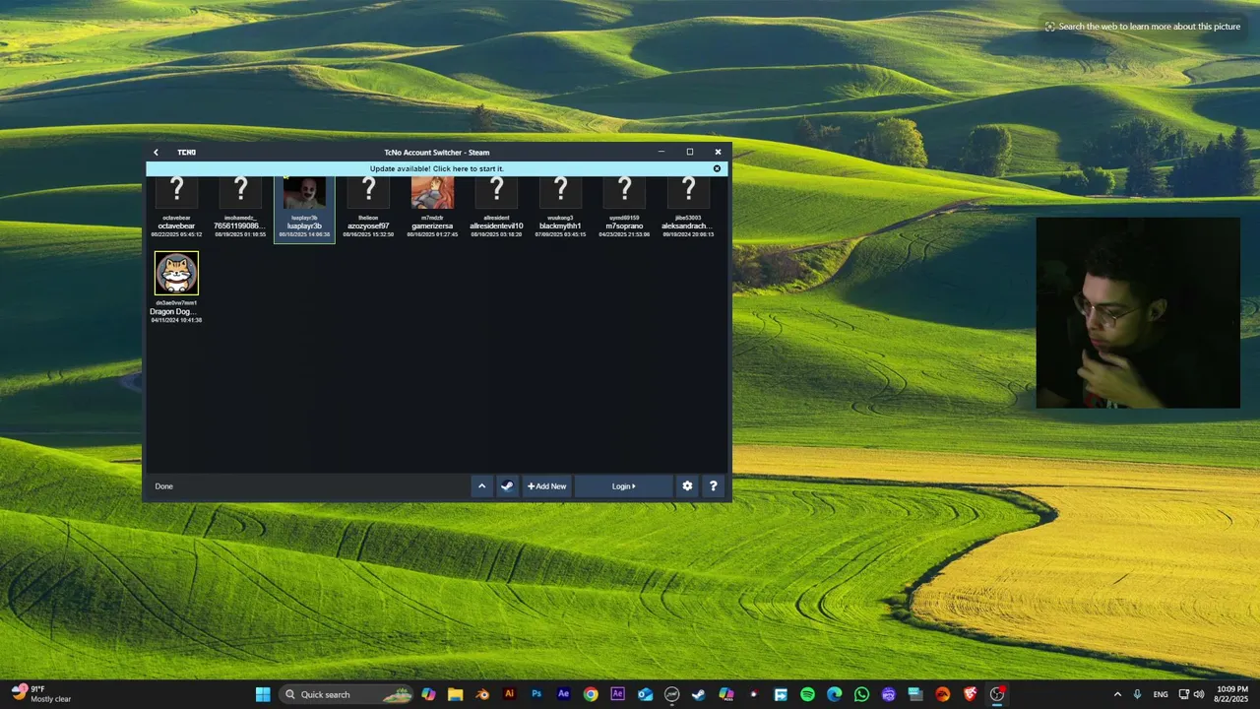Select the account named blackmythh1

click(x=560, y=209)
